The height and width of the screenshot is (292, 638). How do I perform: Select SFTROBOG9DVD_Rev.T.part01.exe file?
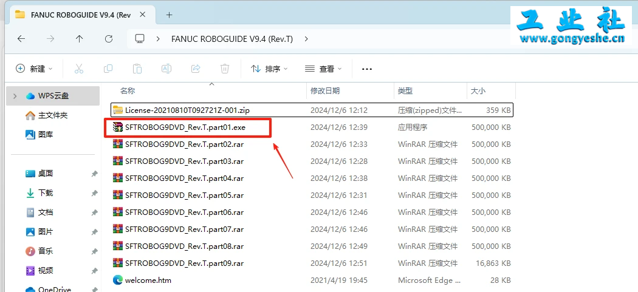click(312, 127)
